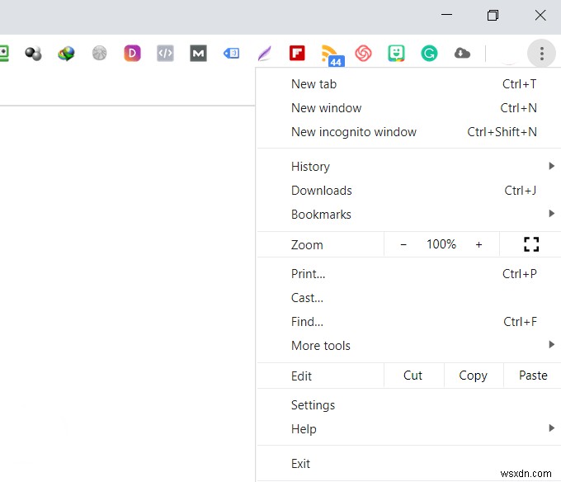Click the three gray spheres extension icon
This screenshot has height=482, width=561.
pyautogui.click(x=33, y=54)
